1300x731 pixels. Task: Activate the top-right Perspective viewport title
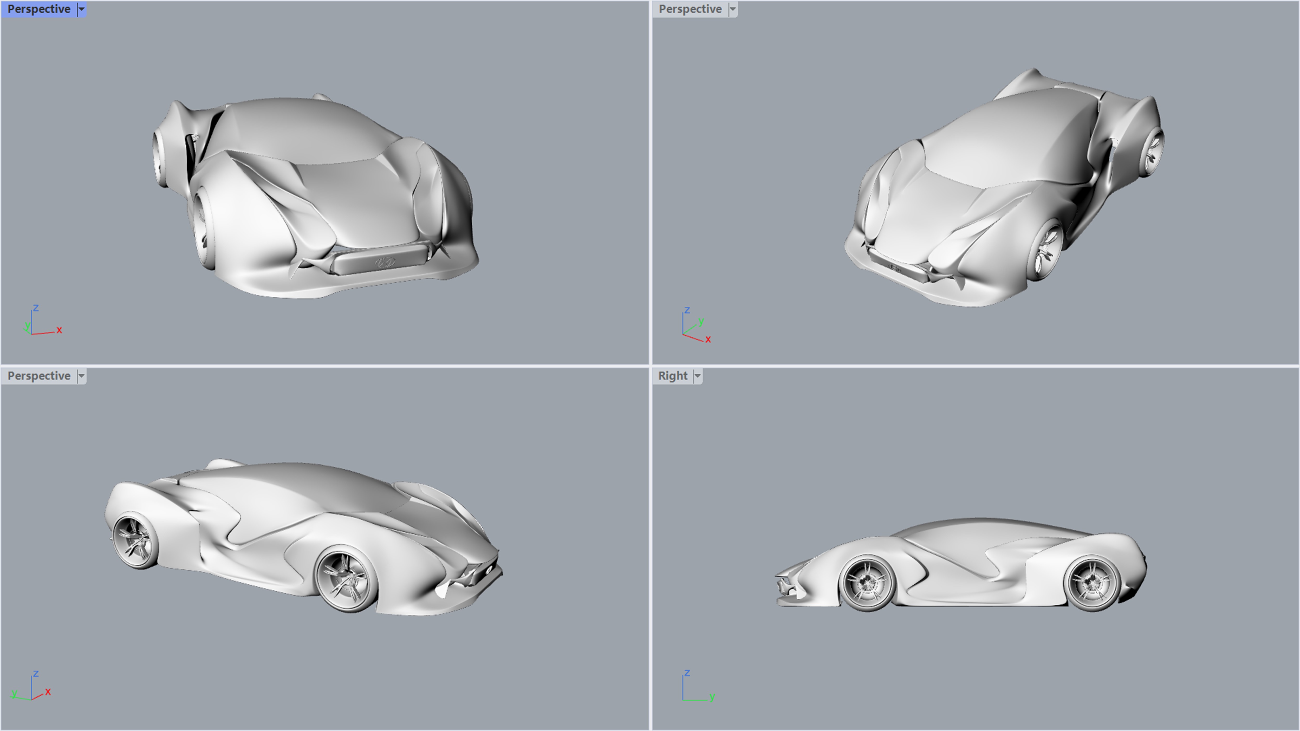pyautogui.click(x=690, y=9)
